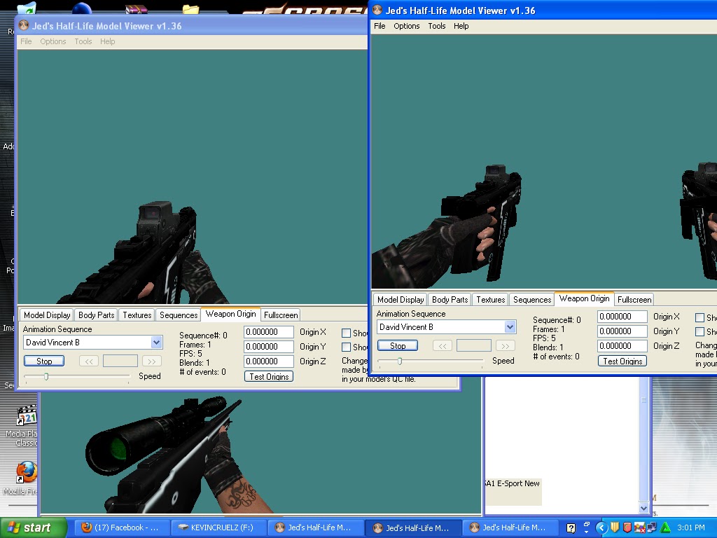The height and width of the screenshot is (538, 717).
Task: Click Speed slider handle in front viewer
Action: coord(400,361)
